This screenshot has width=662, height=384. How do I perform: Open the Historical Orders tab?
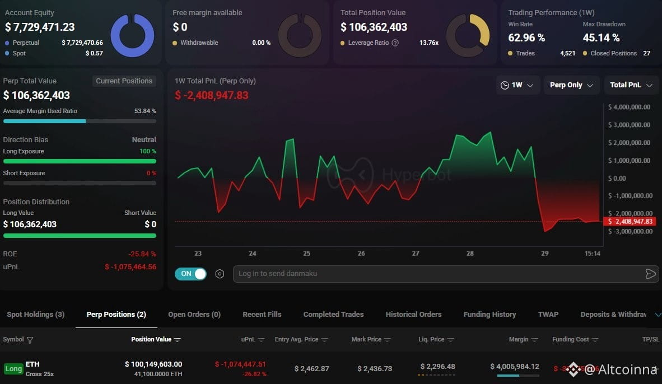pyautogui.click(x=413, y=315)
